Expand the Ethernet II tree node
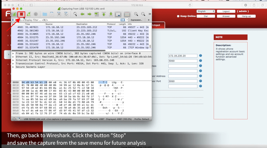Image resolution: width=267 pixels, height=148 pixels. (13, 57)
